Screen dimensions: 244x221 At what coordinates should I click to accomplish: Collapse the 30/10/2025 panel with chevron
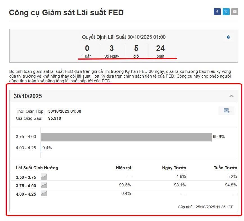pos(231,96)
